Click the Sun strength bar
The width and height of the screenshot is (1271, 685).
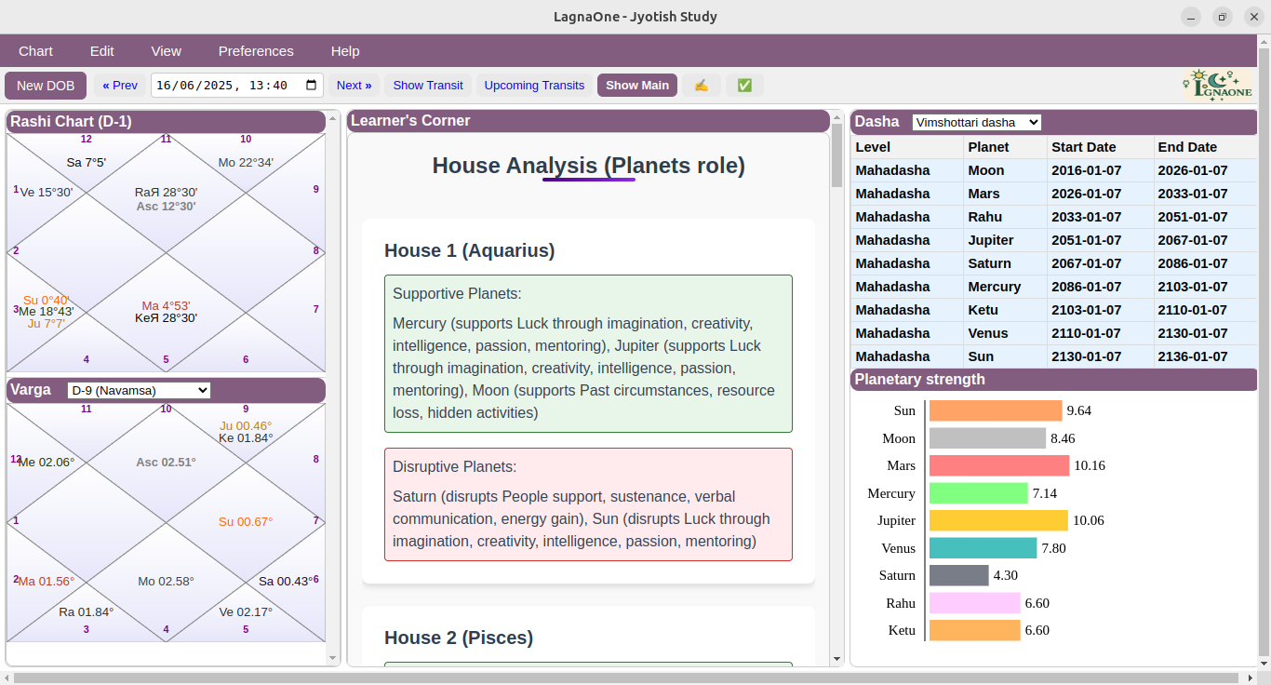(996, 410)
